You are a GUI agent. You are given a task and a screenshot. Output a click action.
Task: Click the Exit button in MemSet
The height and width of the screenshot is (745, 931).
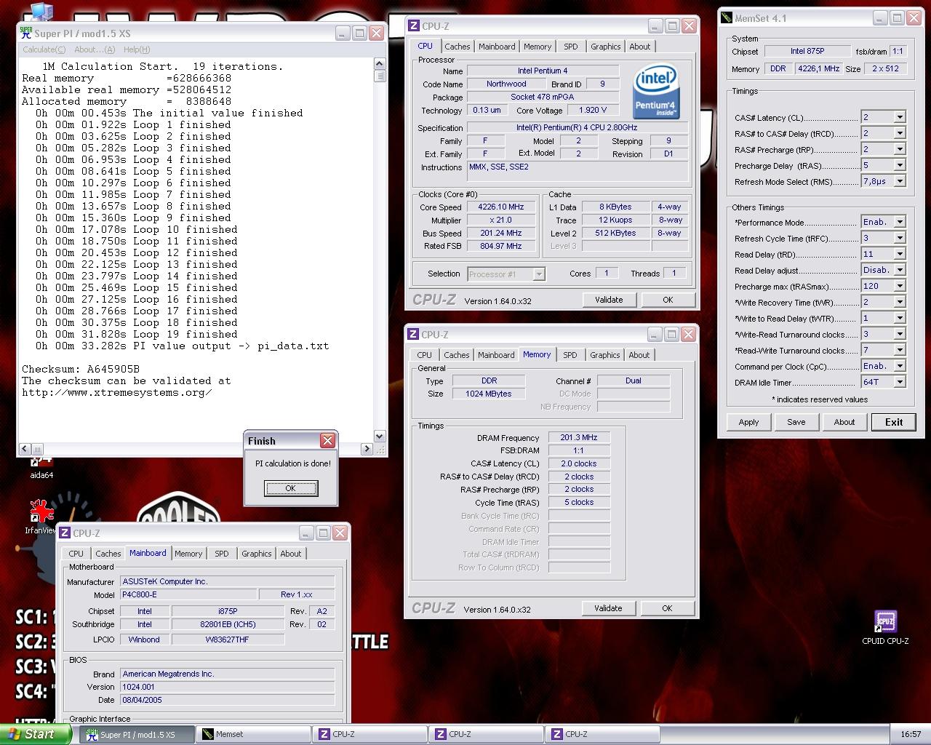tap(894, 422)
